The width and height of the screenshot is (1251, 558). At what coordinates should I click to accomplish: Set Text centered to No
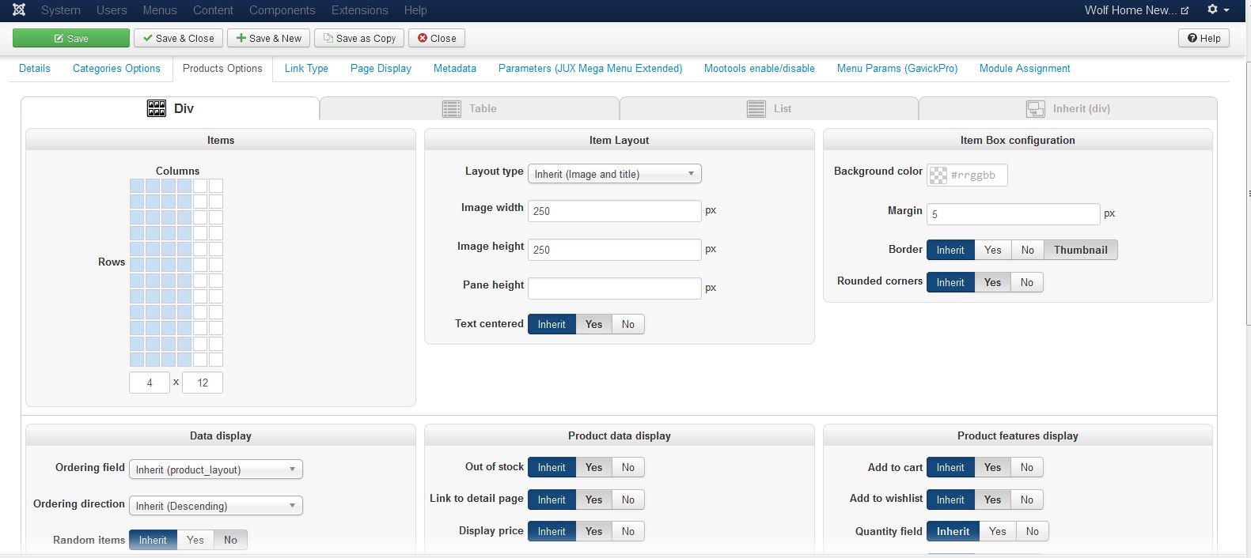[628, 324]
